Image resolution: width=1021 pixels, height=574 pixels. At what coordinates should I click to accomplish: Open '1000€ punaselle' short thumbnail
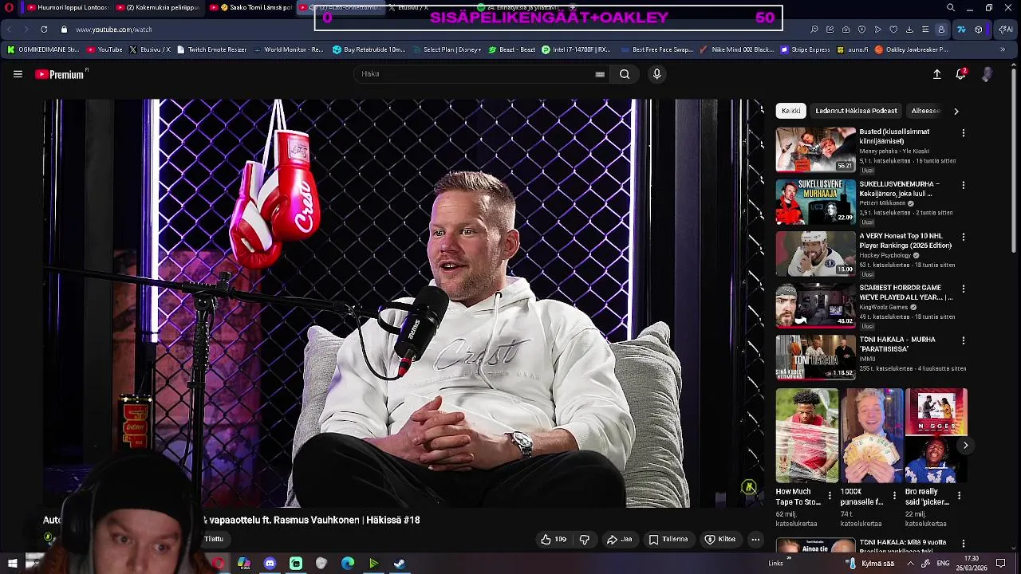(x=872, y=435)
